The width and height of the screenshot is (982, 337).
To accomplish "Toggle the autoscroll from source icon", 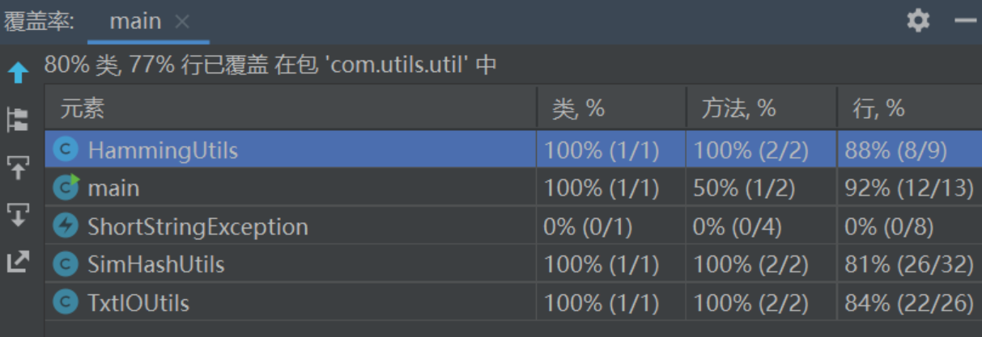I will click(x=18, y=215).
